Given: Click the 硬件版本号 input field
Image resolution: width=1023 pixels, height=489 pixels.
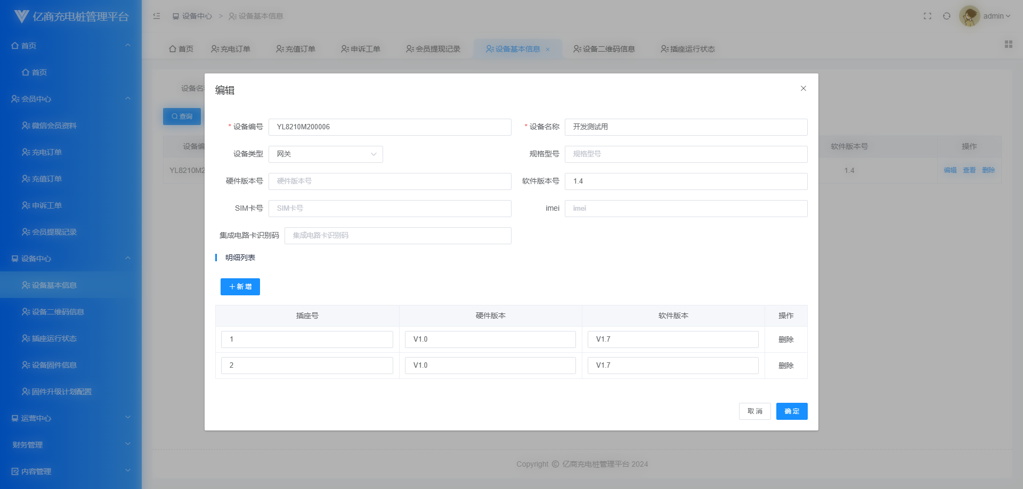Looking at the screenshot, I should click(x=389, y=181).
